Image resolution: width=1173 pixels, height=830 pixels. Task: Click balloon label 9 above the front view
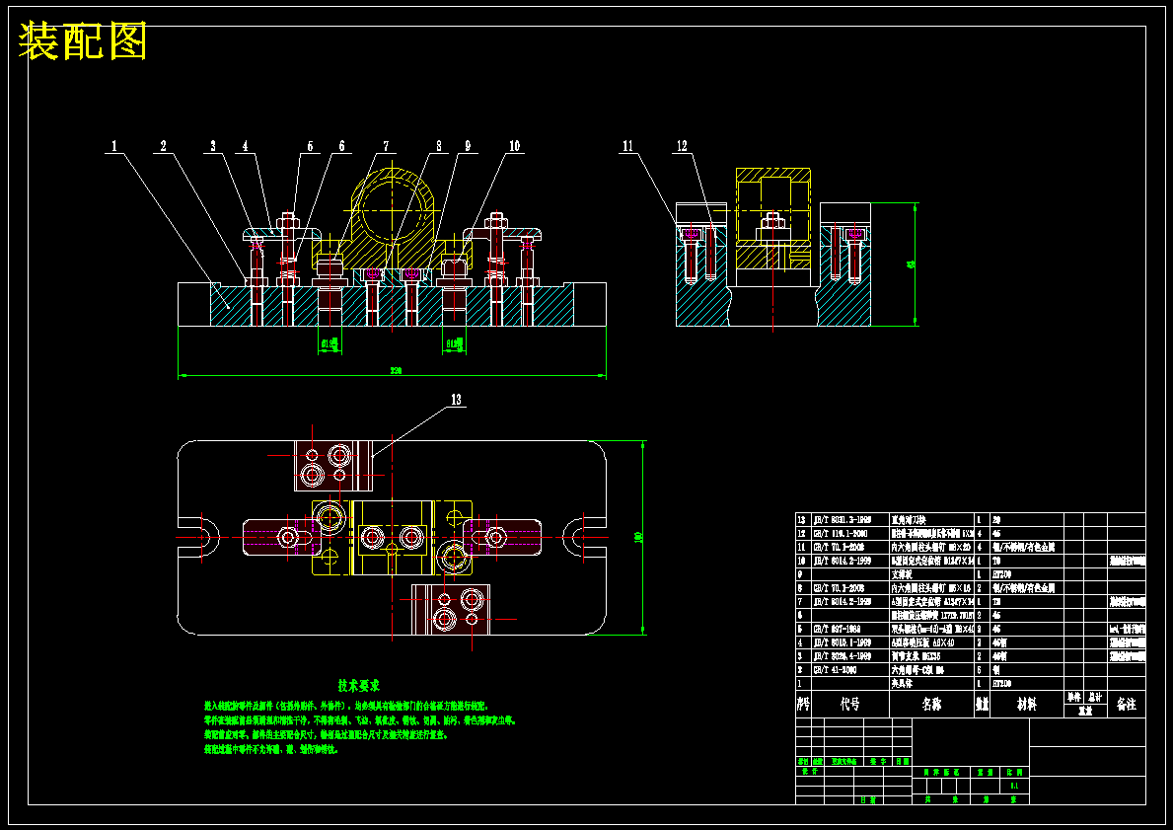pos(468,146)
